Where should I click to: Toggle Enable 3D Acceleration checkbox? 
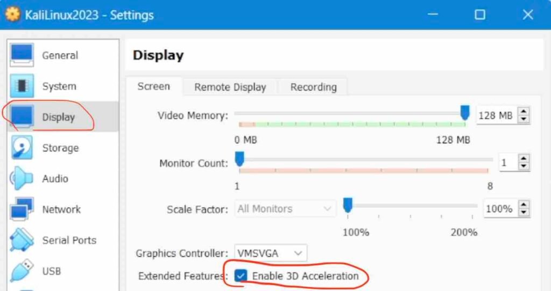241,276
